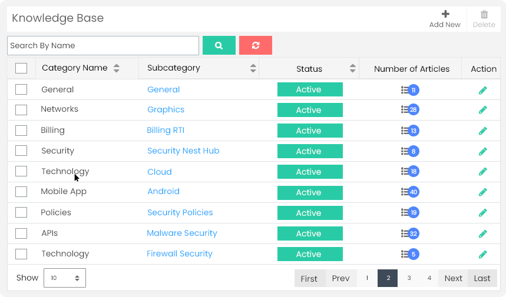Click the green search magnifier button
Image resolution: width=506 pixels, height=297 pixels.
[219, 45]
